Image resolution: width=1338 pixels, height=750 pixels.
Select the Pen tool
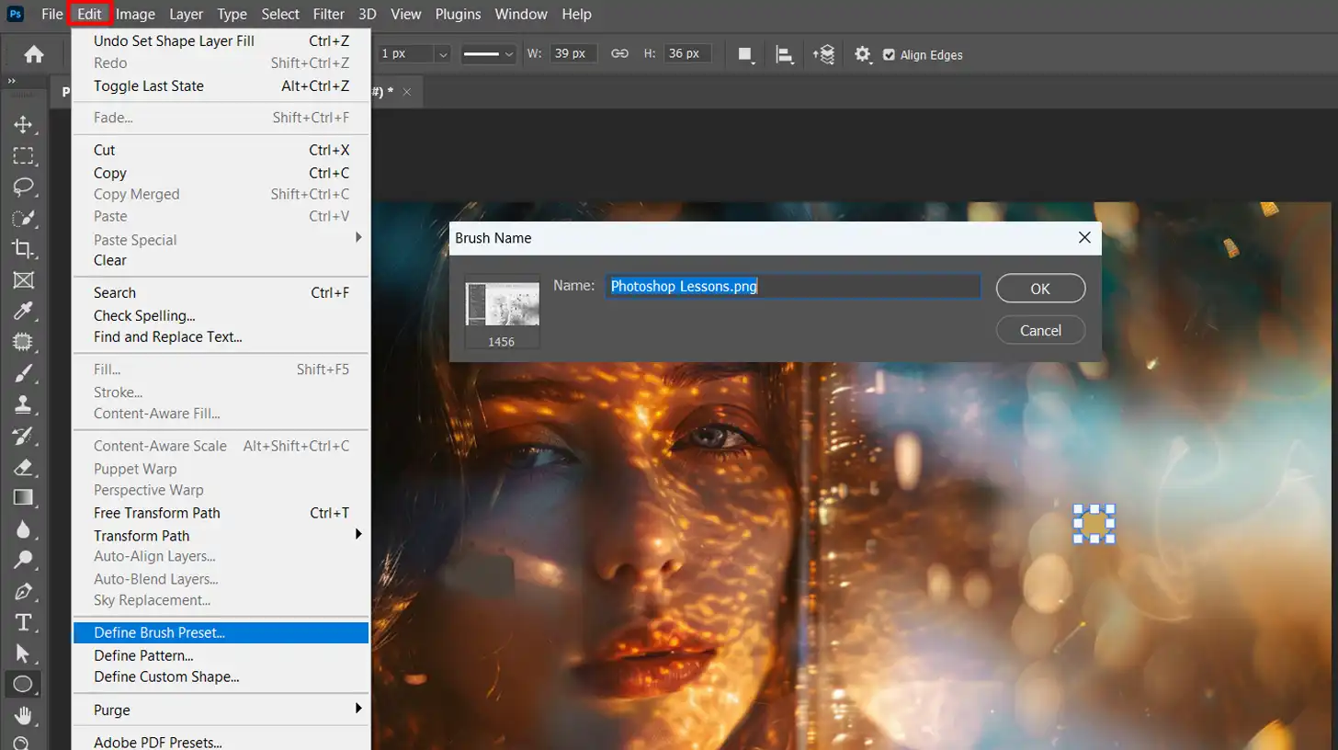tap(23, 591)
